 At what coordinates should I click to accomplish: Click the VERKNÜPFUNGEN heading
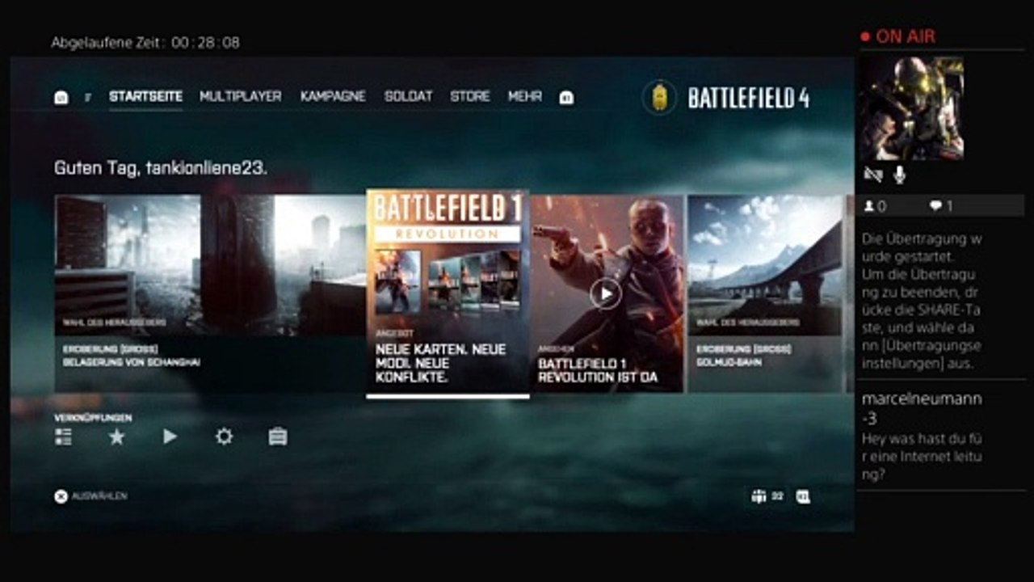point(93,418)
